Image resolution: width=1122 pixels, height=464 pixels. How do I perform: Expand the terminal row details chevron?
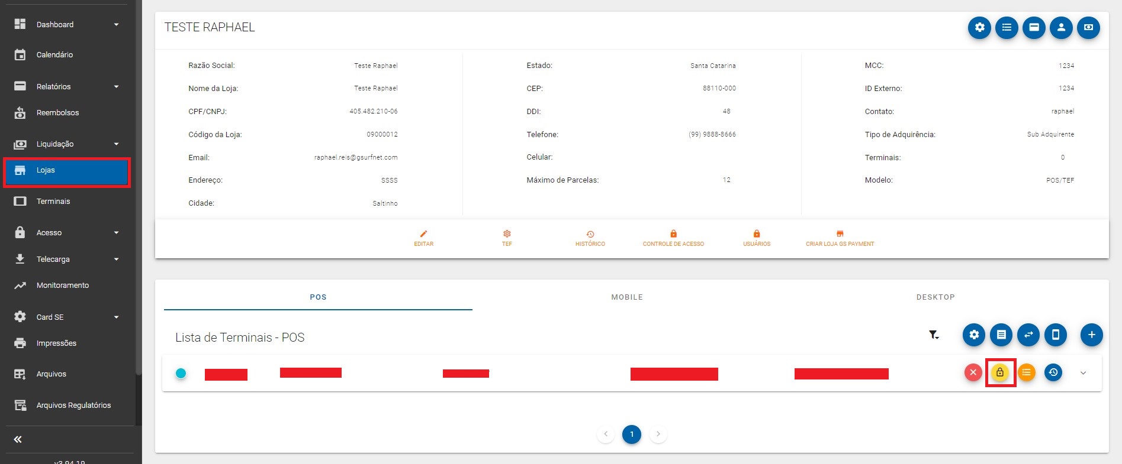point(1083,373)
